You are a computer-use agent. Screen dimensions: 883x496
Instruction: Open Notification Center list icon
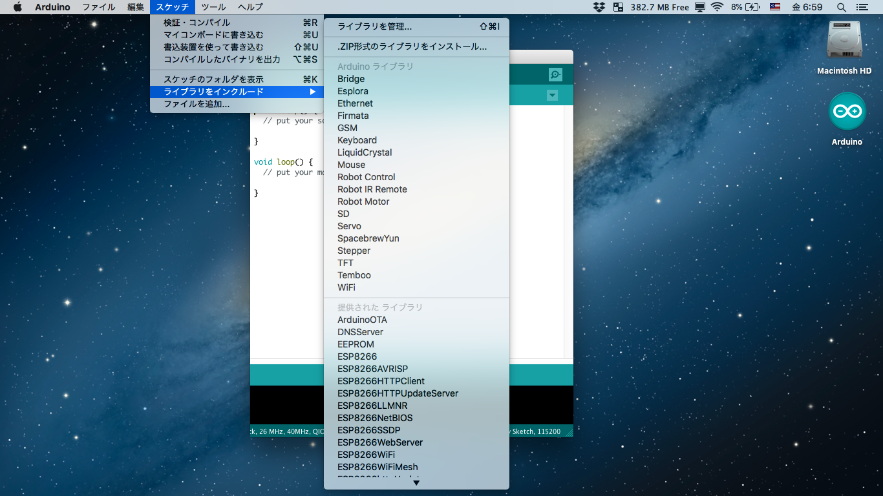click(x=862, y=7)
